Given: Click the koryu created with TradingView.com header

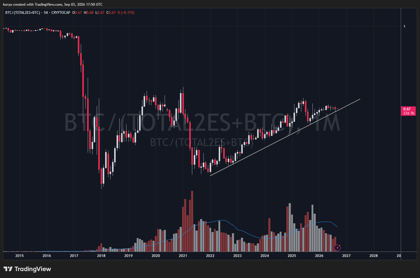Looking at the screenshot, I should coord(53,5).
